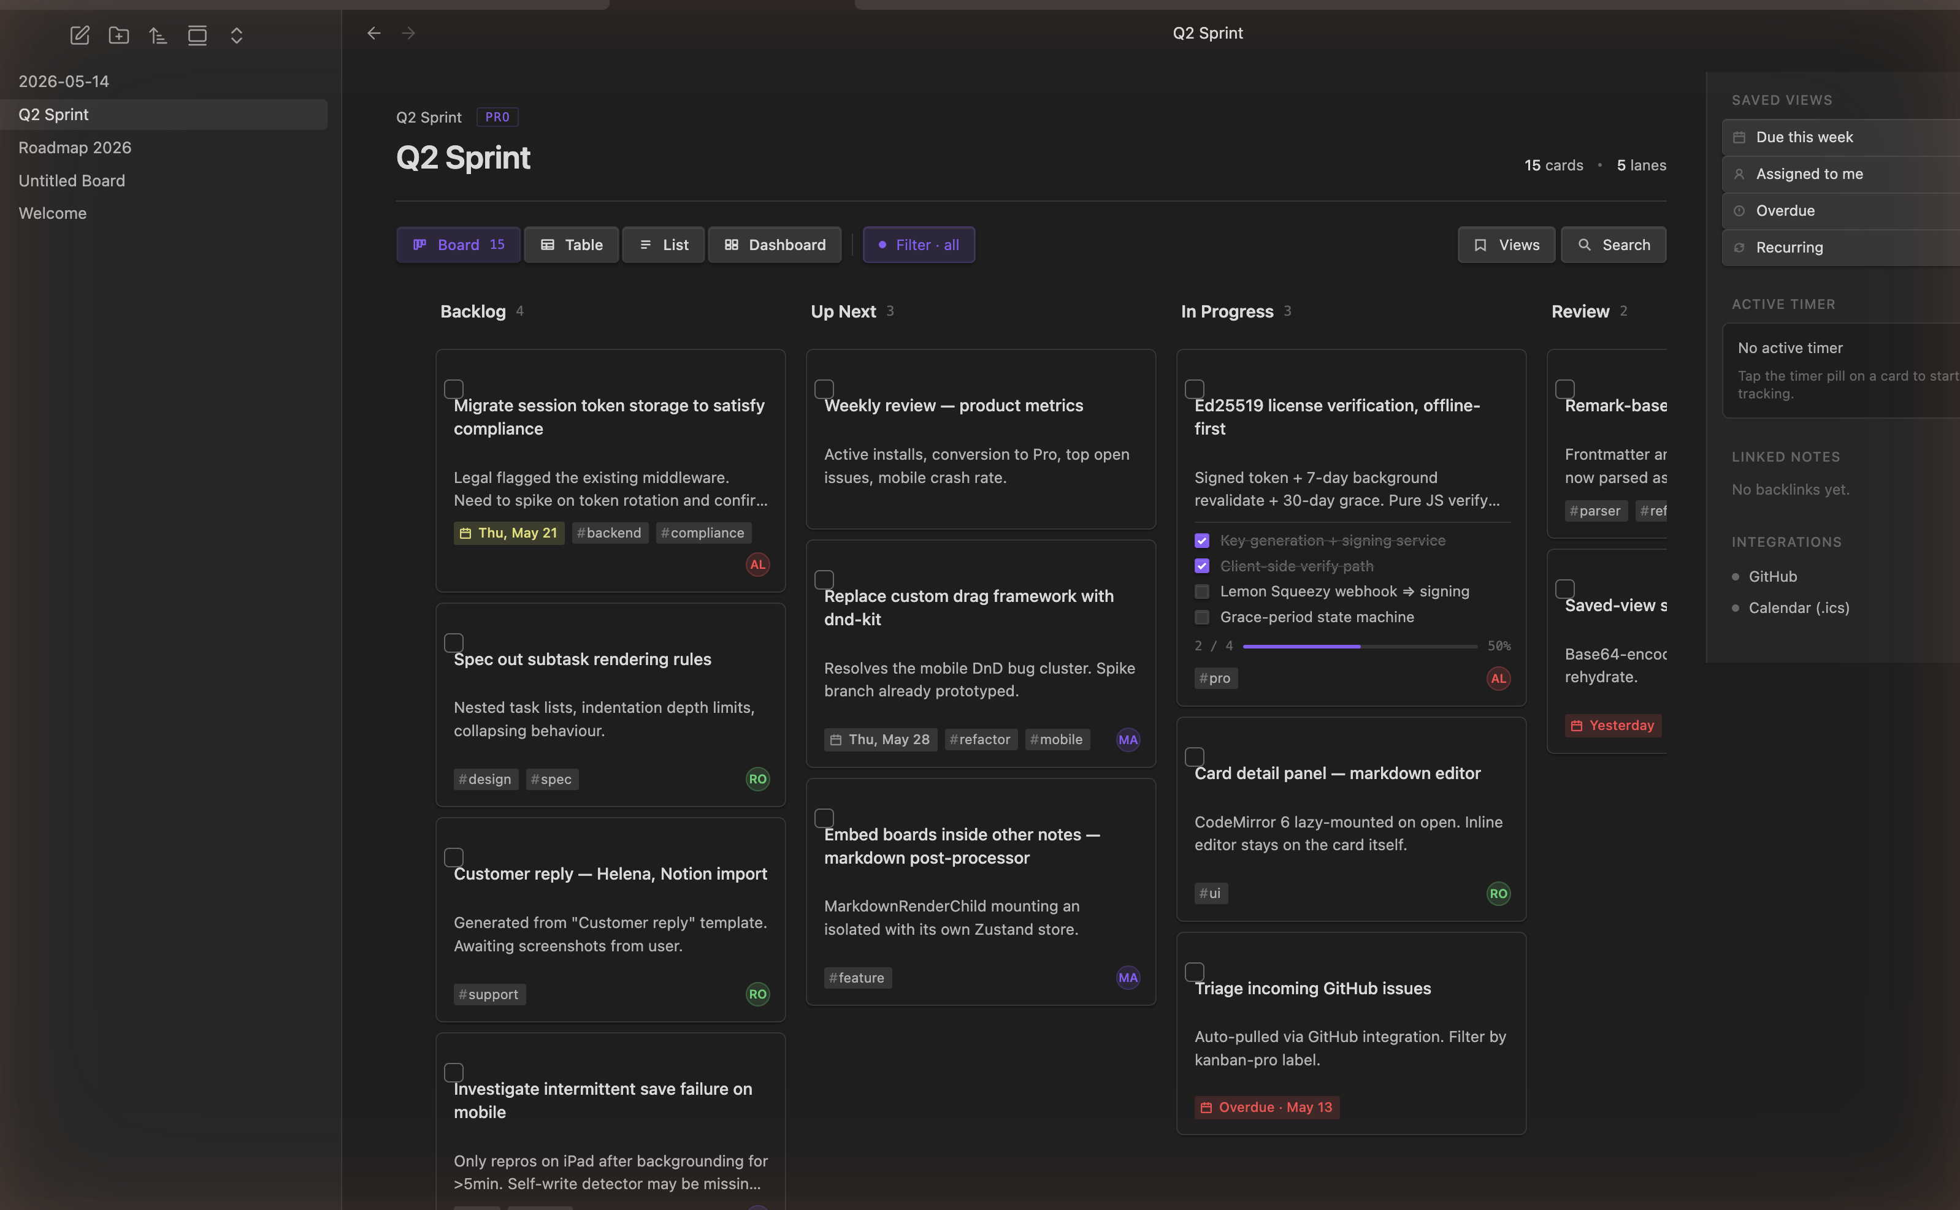Screen dimensions: 1960x1210
Task: Click the RO avatar on Spec out subtask card
Action: (757, 778)
